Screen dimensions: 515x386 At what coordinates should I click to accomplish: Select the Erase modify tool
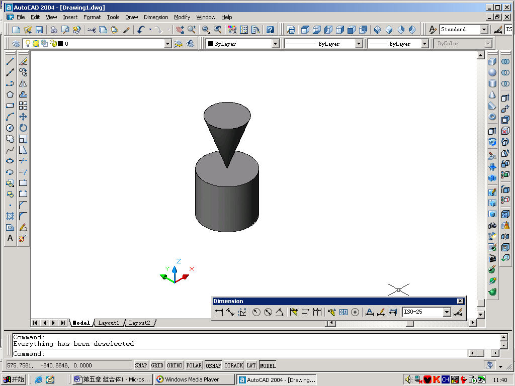coord(23,61)
